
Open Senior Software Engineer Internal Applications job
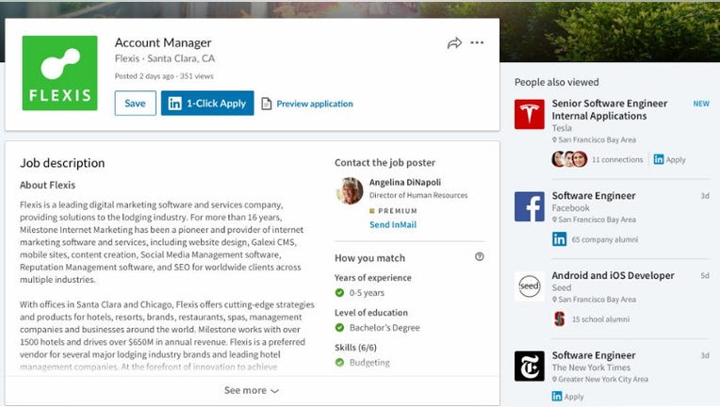coord(610,109)
